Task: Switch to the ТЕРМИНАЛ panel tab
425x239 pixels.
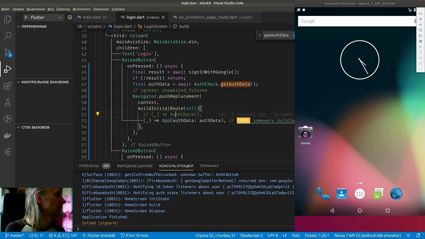Action: click(209, 166)
